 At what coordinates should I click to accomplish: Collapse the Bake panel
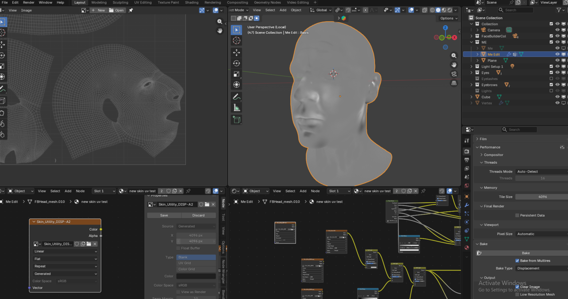[483, 244]
